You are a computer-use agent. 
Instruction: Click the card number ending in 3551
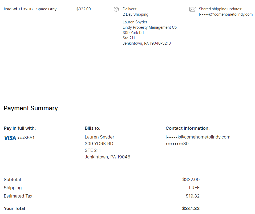coord(26,138)
